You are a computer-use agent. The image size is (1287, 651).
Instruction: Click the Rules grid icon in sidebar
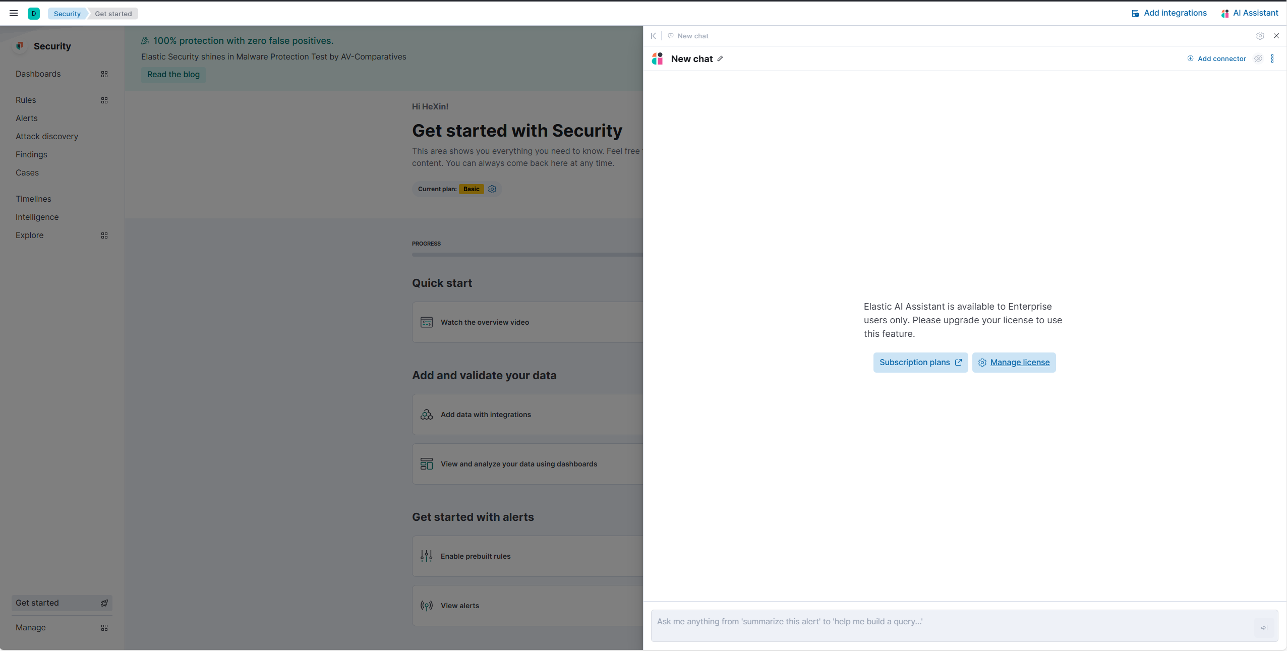coord(104,100)
